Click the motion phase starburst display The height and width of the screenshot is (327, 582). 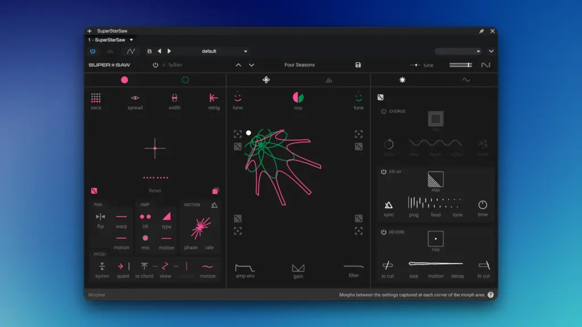tap(201, 227)
